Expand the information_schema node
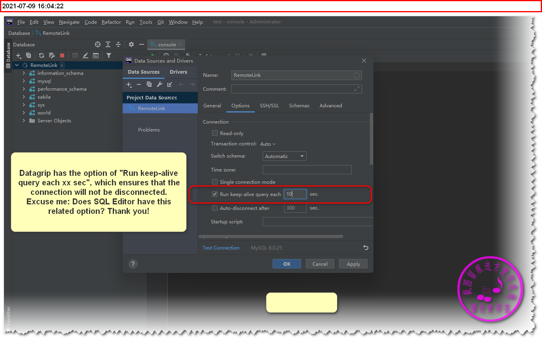This screenshot has height=341, width=542. click(x=24, y=73)
